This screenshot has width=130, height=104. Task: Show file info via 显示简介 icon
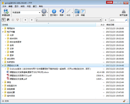54,11
